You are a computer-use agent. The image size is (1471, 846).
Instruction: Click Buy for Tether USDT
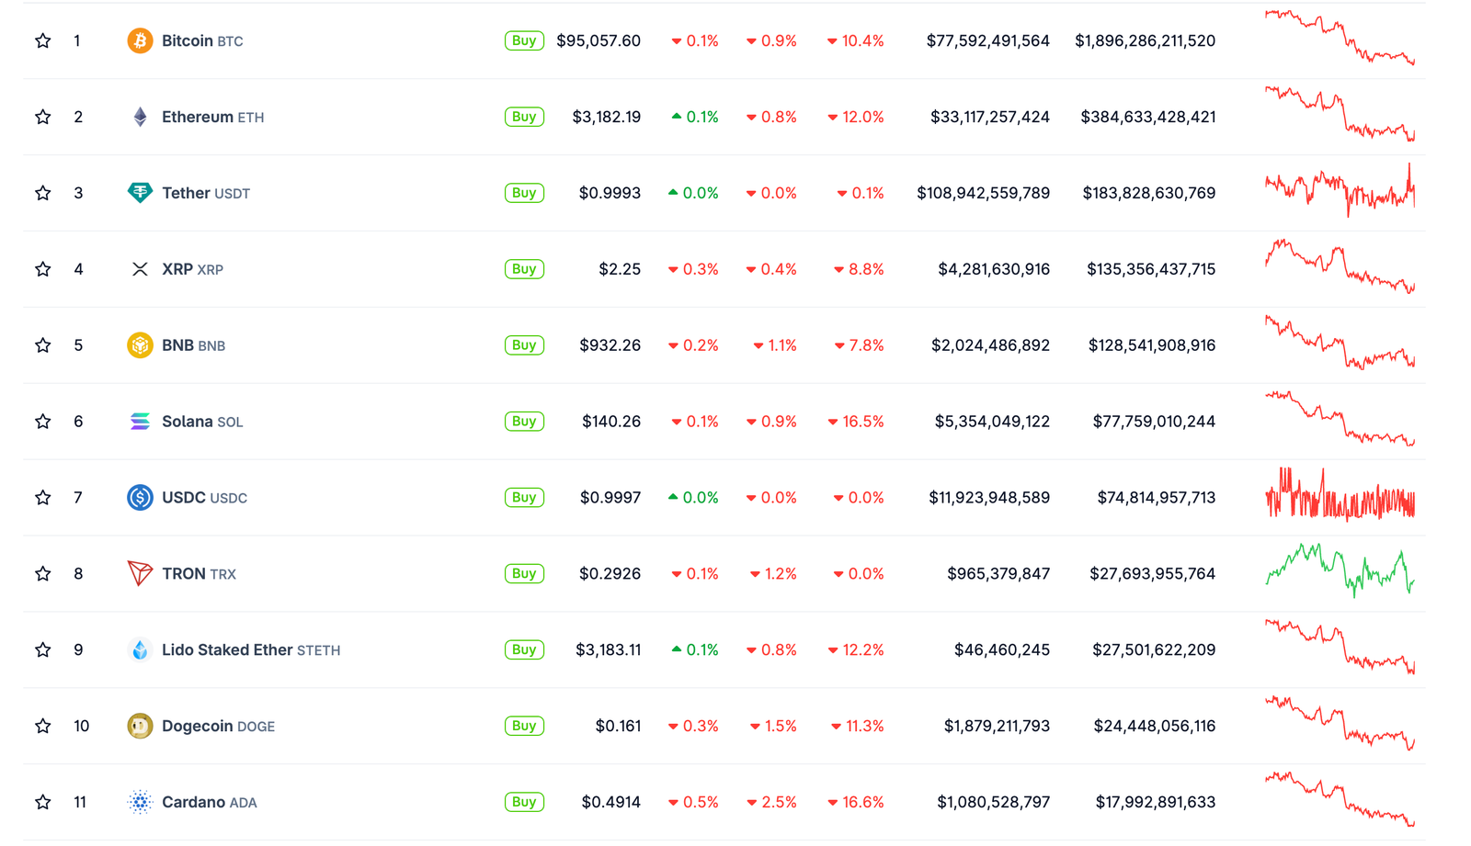(x=523, y=193)
